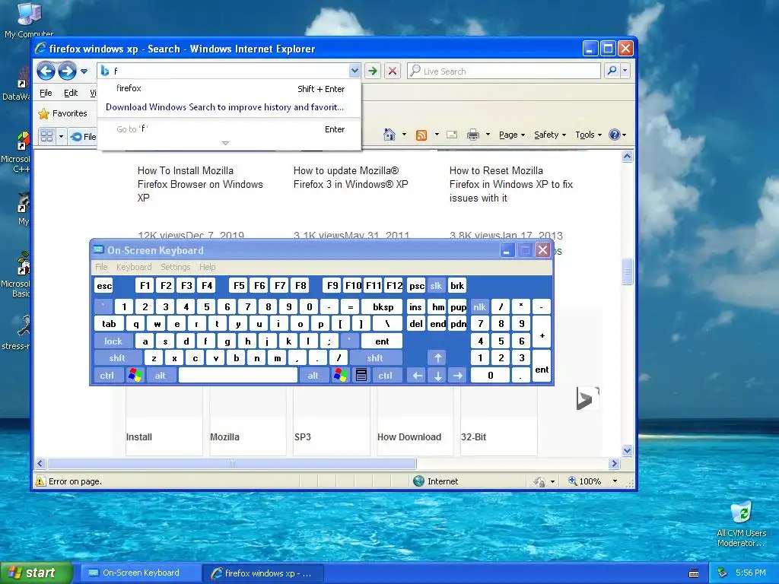Open the On-Screen Keyboard Settings menu
Screen dimensions: 779x584
176,267
